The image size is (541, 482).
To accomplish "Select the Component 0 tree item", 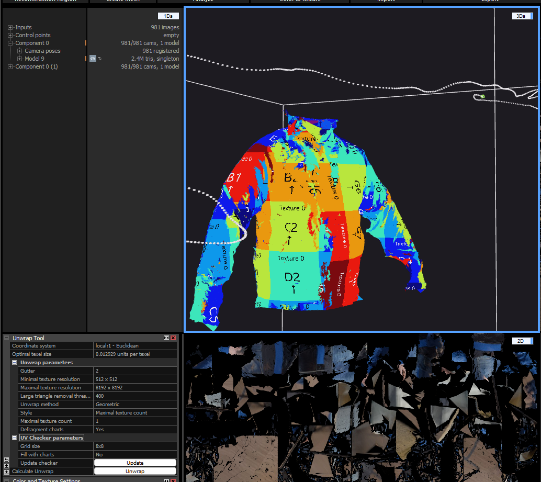I will [x=32, y=43].
